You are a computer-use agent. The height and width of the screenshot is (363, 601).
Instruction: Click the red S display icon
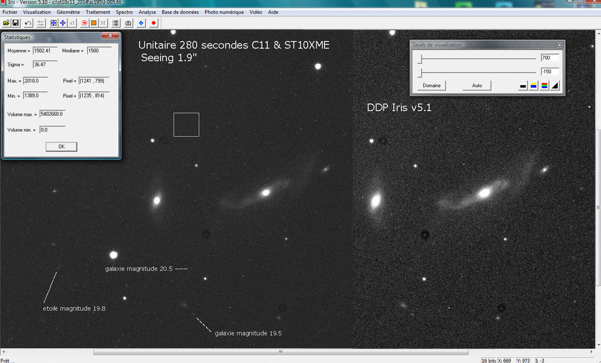click(84, 23)
